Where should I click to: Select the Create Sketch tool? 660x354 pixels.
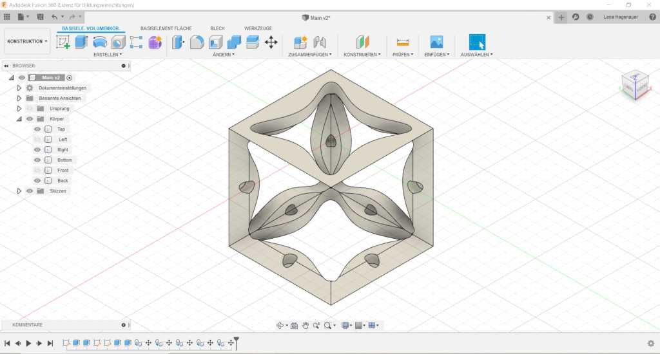[x=63, y=42]
